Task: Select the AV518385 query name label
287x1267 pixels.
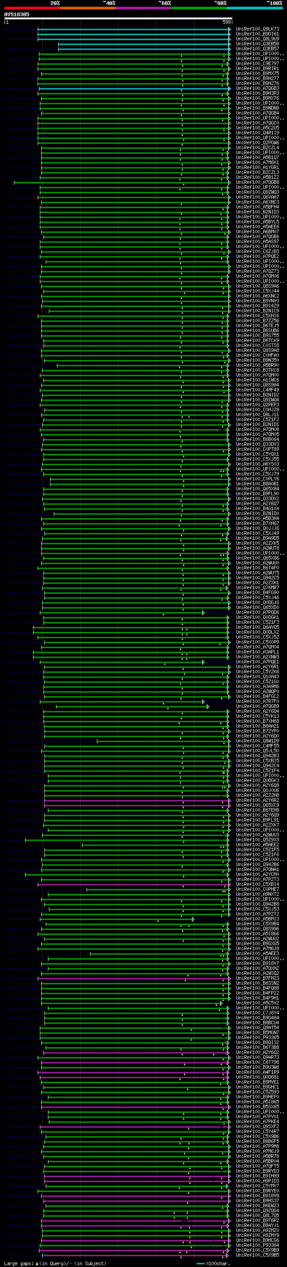Action: tap(17, 14)
